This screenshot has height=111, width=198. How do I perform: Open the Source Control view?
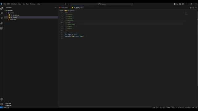point(2,18)
